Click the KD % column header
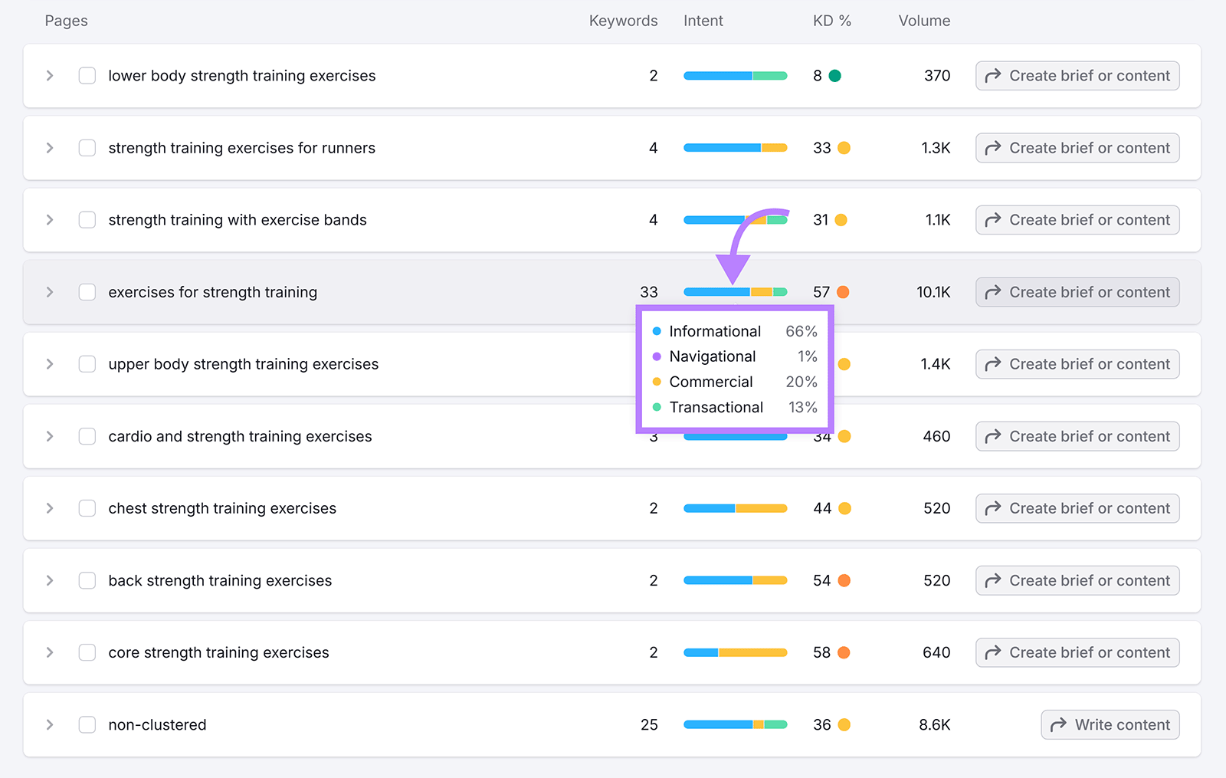This screenshot has height=778, width=1226. (832, 21)
